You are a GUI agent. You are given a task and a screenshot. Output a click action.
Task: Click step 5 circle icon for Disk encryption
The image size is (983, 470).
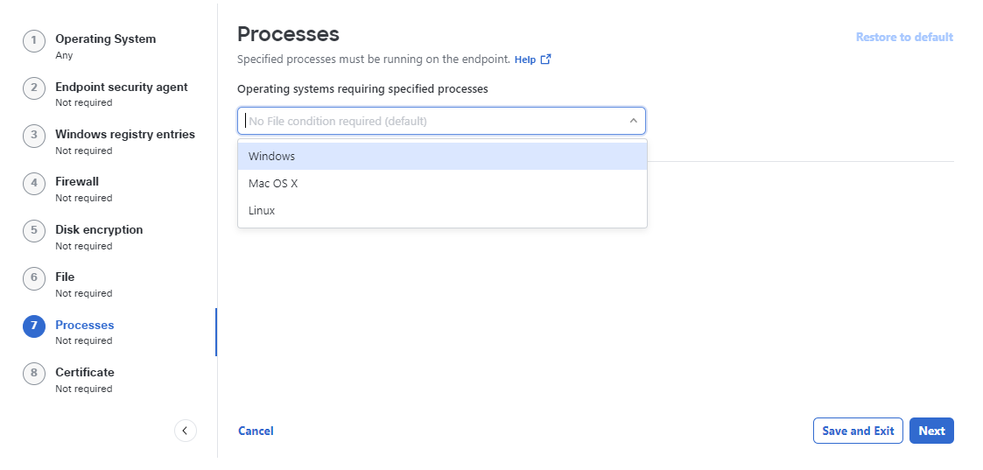tap(34, 231)
